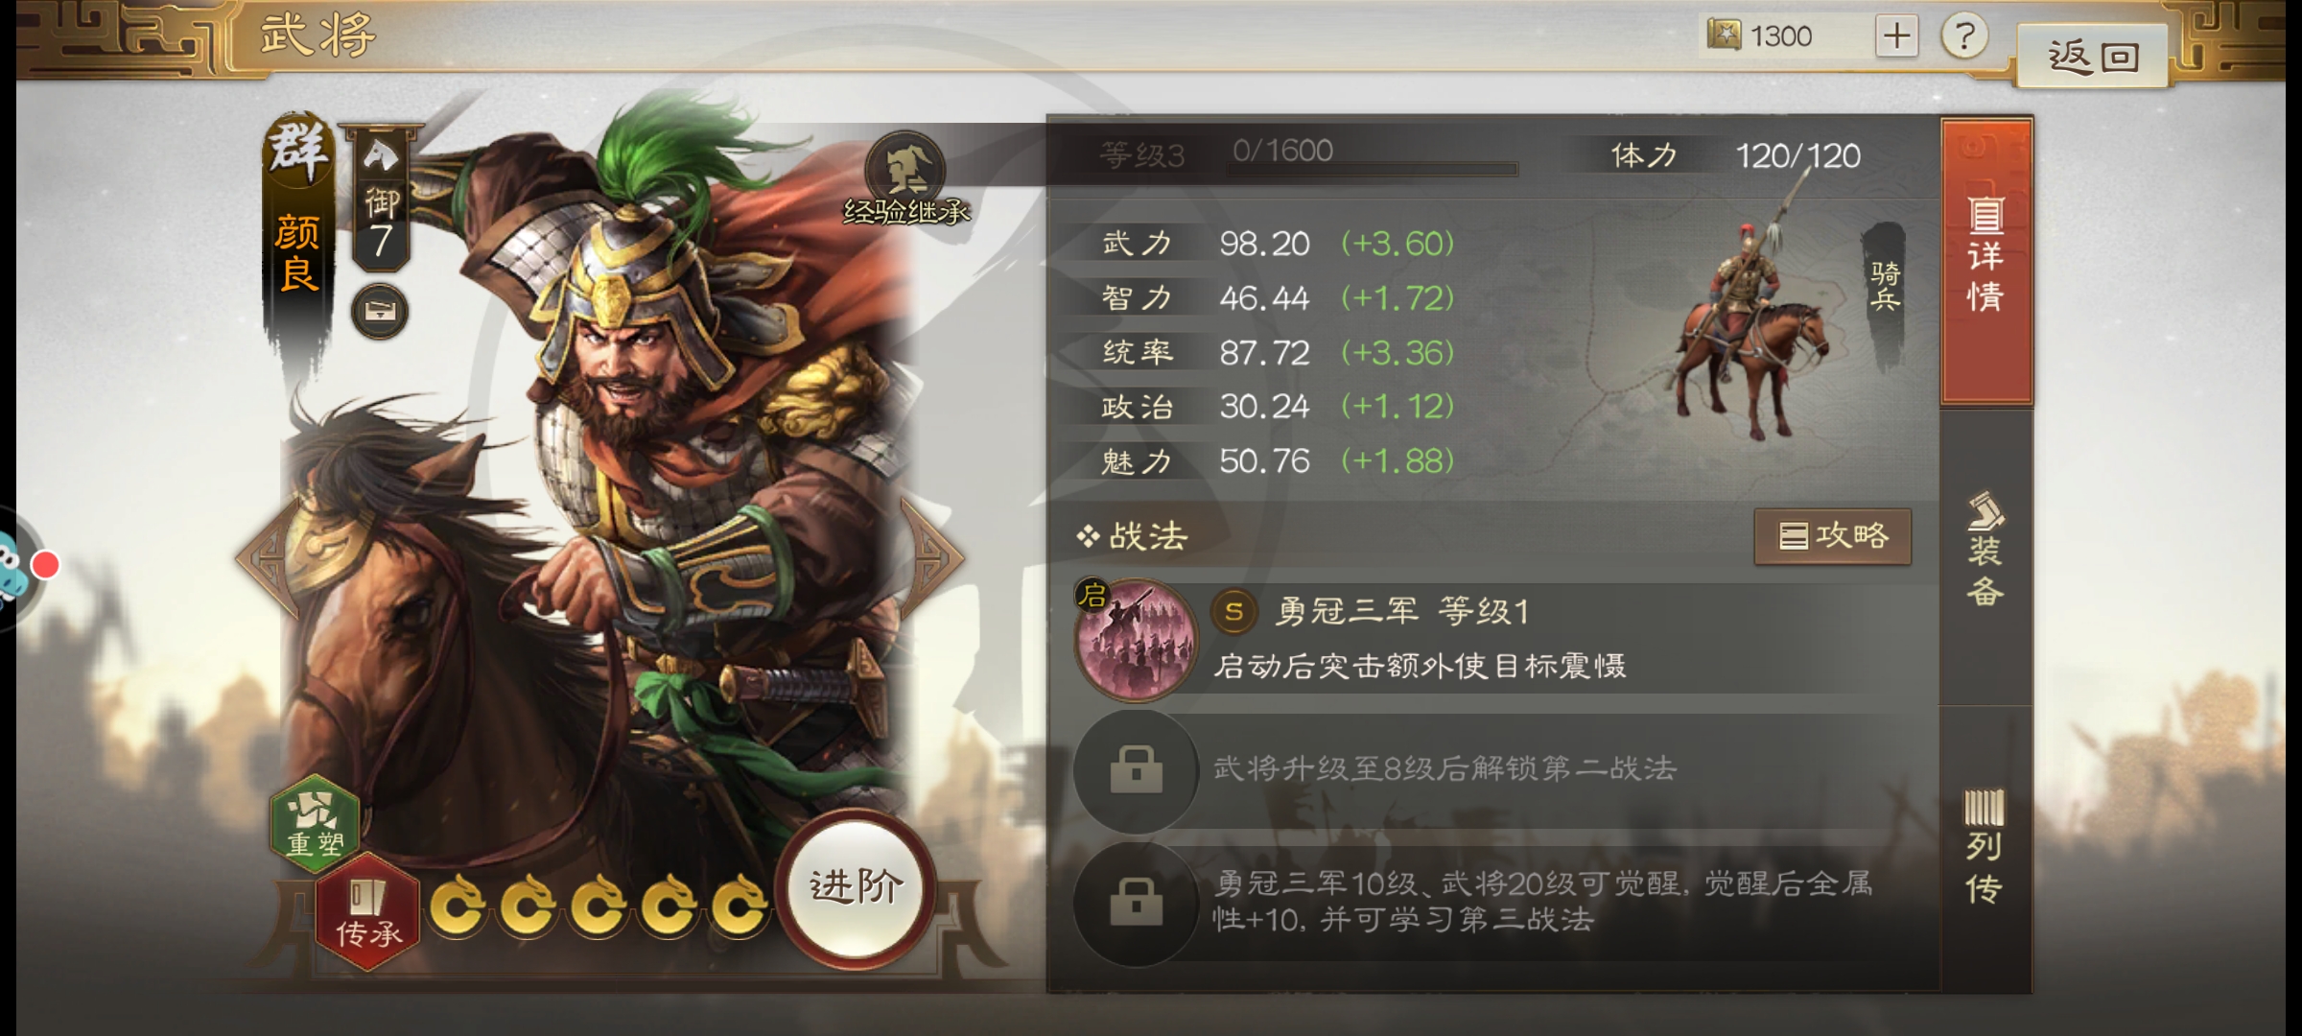This screenshot has height=1036, width=2302.
Task: Open the 攻略 strategy guide button
Action: [x=1832, y=535]
